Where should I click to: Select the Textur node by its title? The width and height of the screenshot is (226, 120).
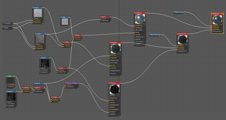(x=6, y=27)
